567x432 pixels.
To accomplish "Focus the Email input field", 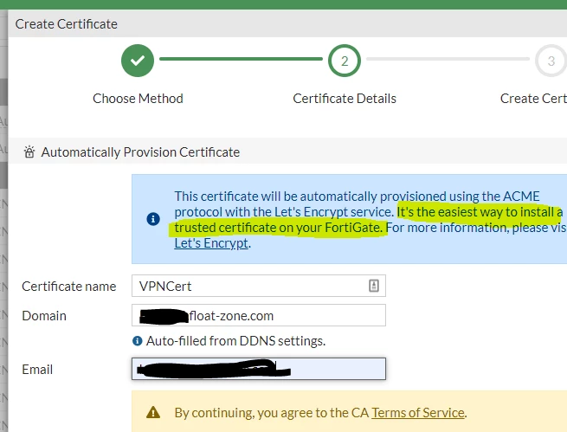I will [x=259, y=369].
